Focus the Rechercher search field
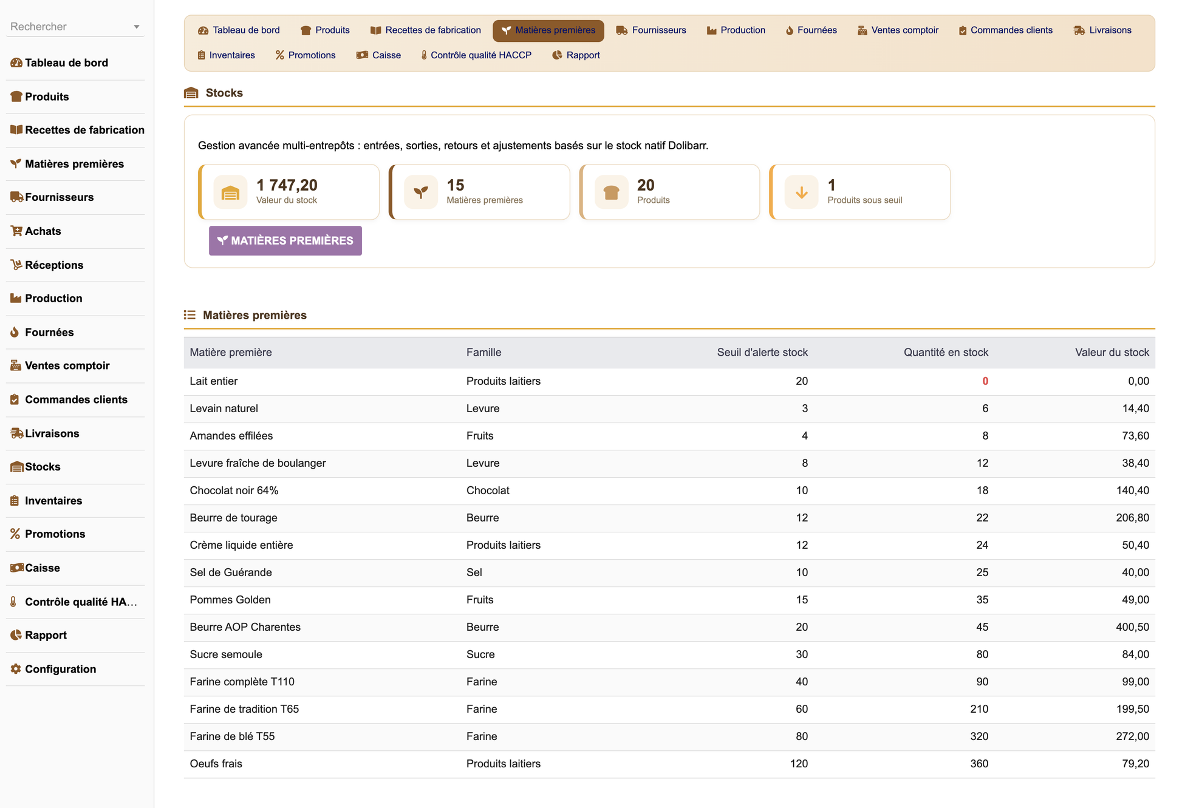The width and height of the screenshot is (1182, 808). point(75,27)
